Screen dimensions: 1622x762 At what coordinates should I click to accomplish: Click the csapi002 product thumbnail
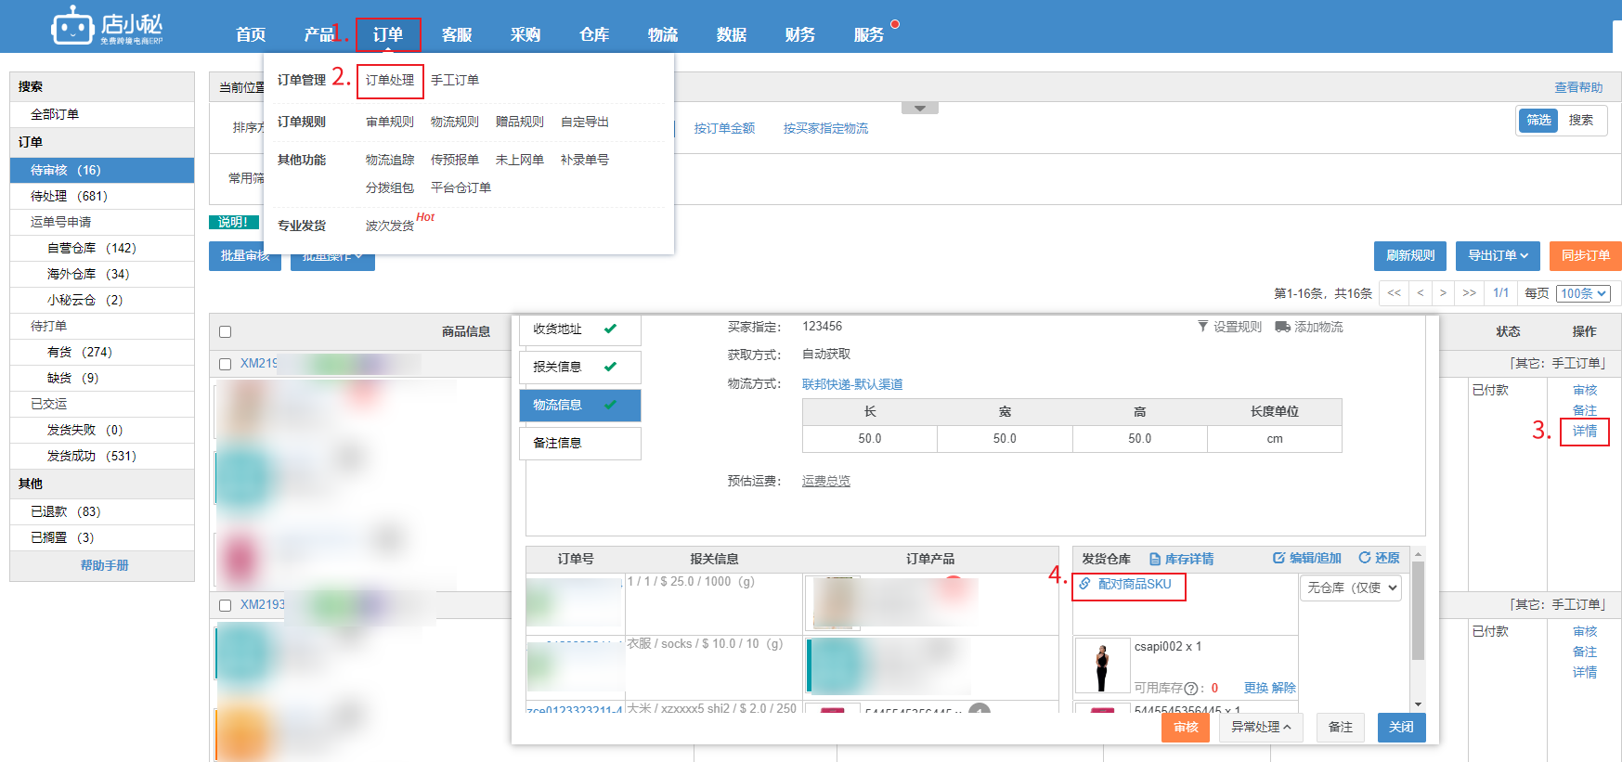[1102, 665]
